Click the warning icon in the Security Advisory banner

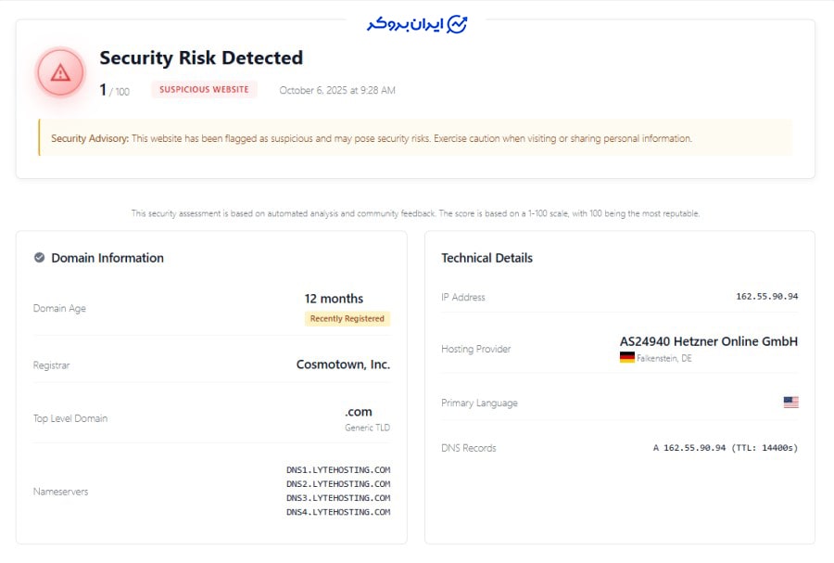coord(40,137)
